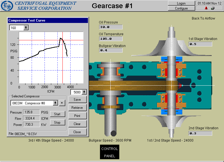This screenshot has height=162, width=224.
Task: Click the Pressure value field 135.8
Action: (x=31, y=112)
